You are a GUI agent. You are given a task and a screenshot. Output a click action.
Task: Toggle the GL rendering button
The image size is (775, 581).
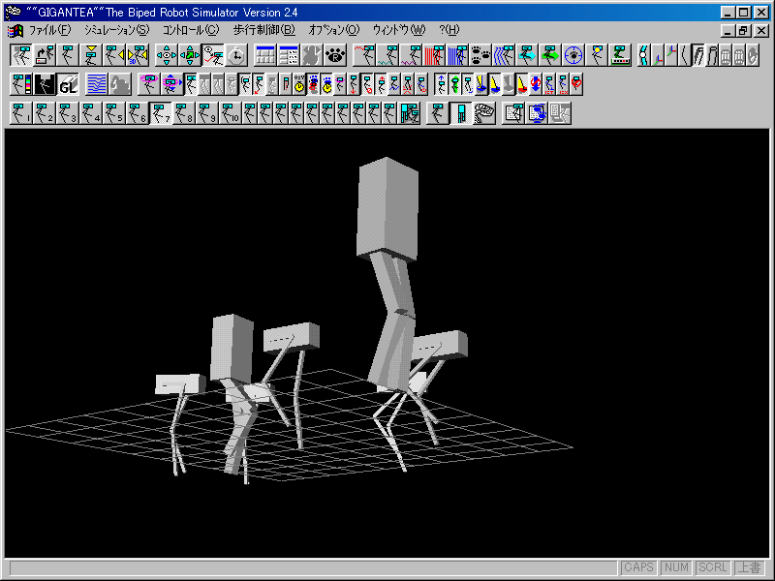tap(68, 84)
